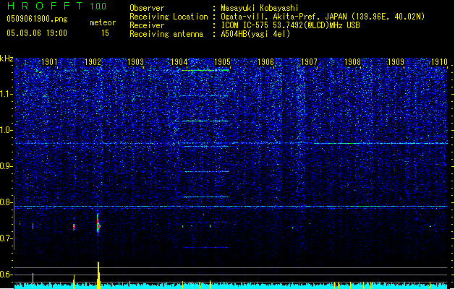Click the 1910 time marker
Viewport: 455px width, 289px height.
point(439,62)
